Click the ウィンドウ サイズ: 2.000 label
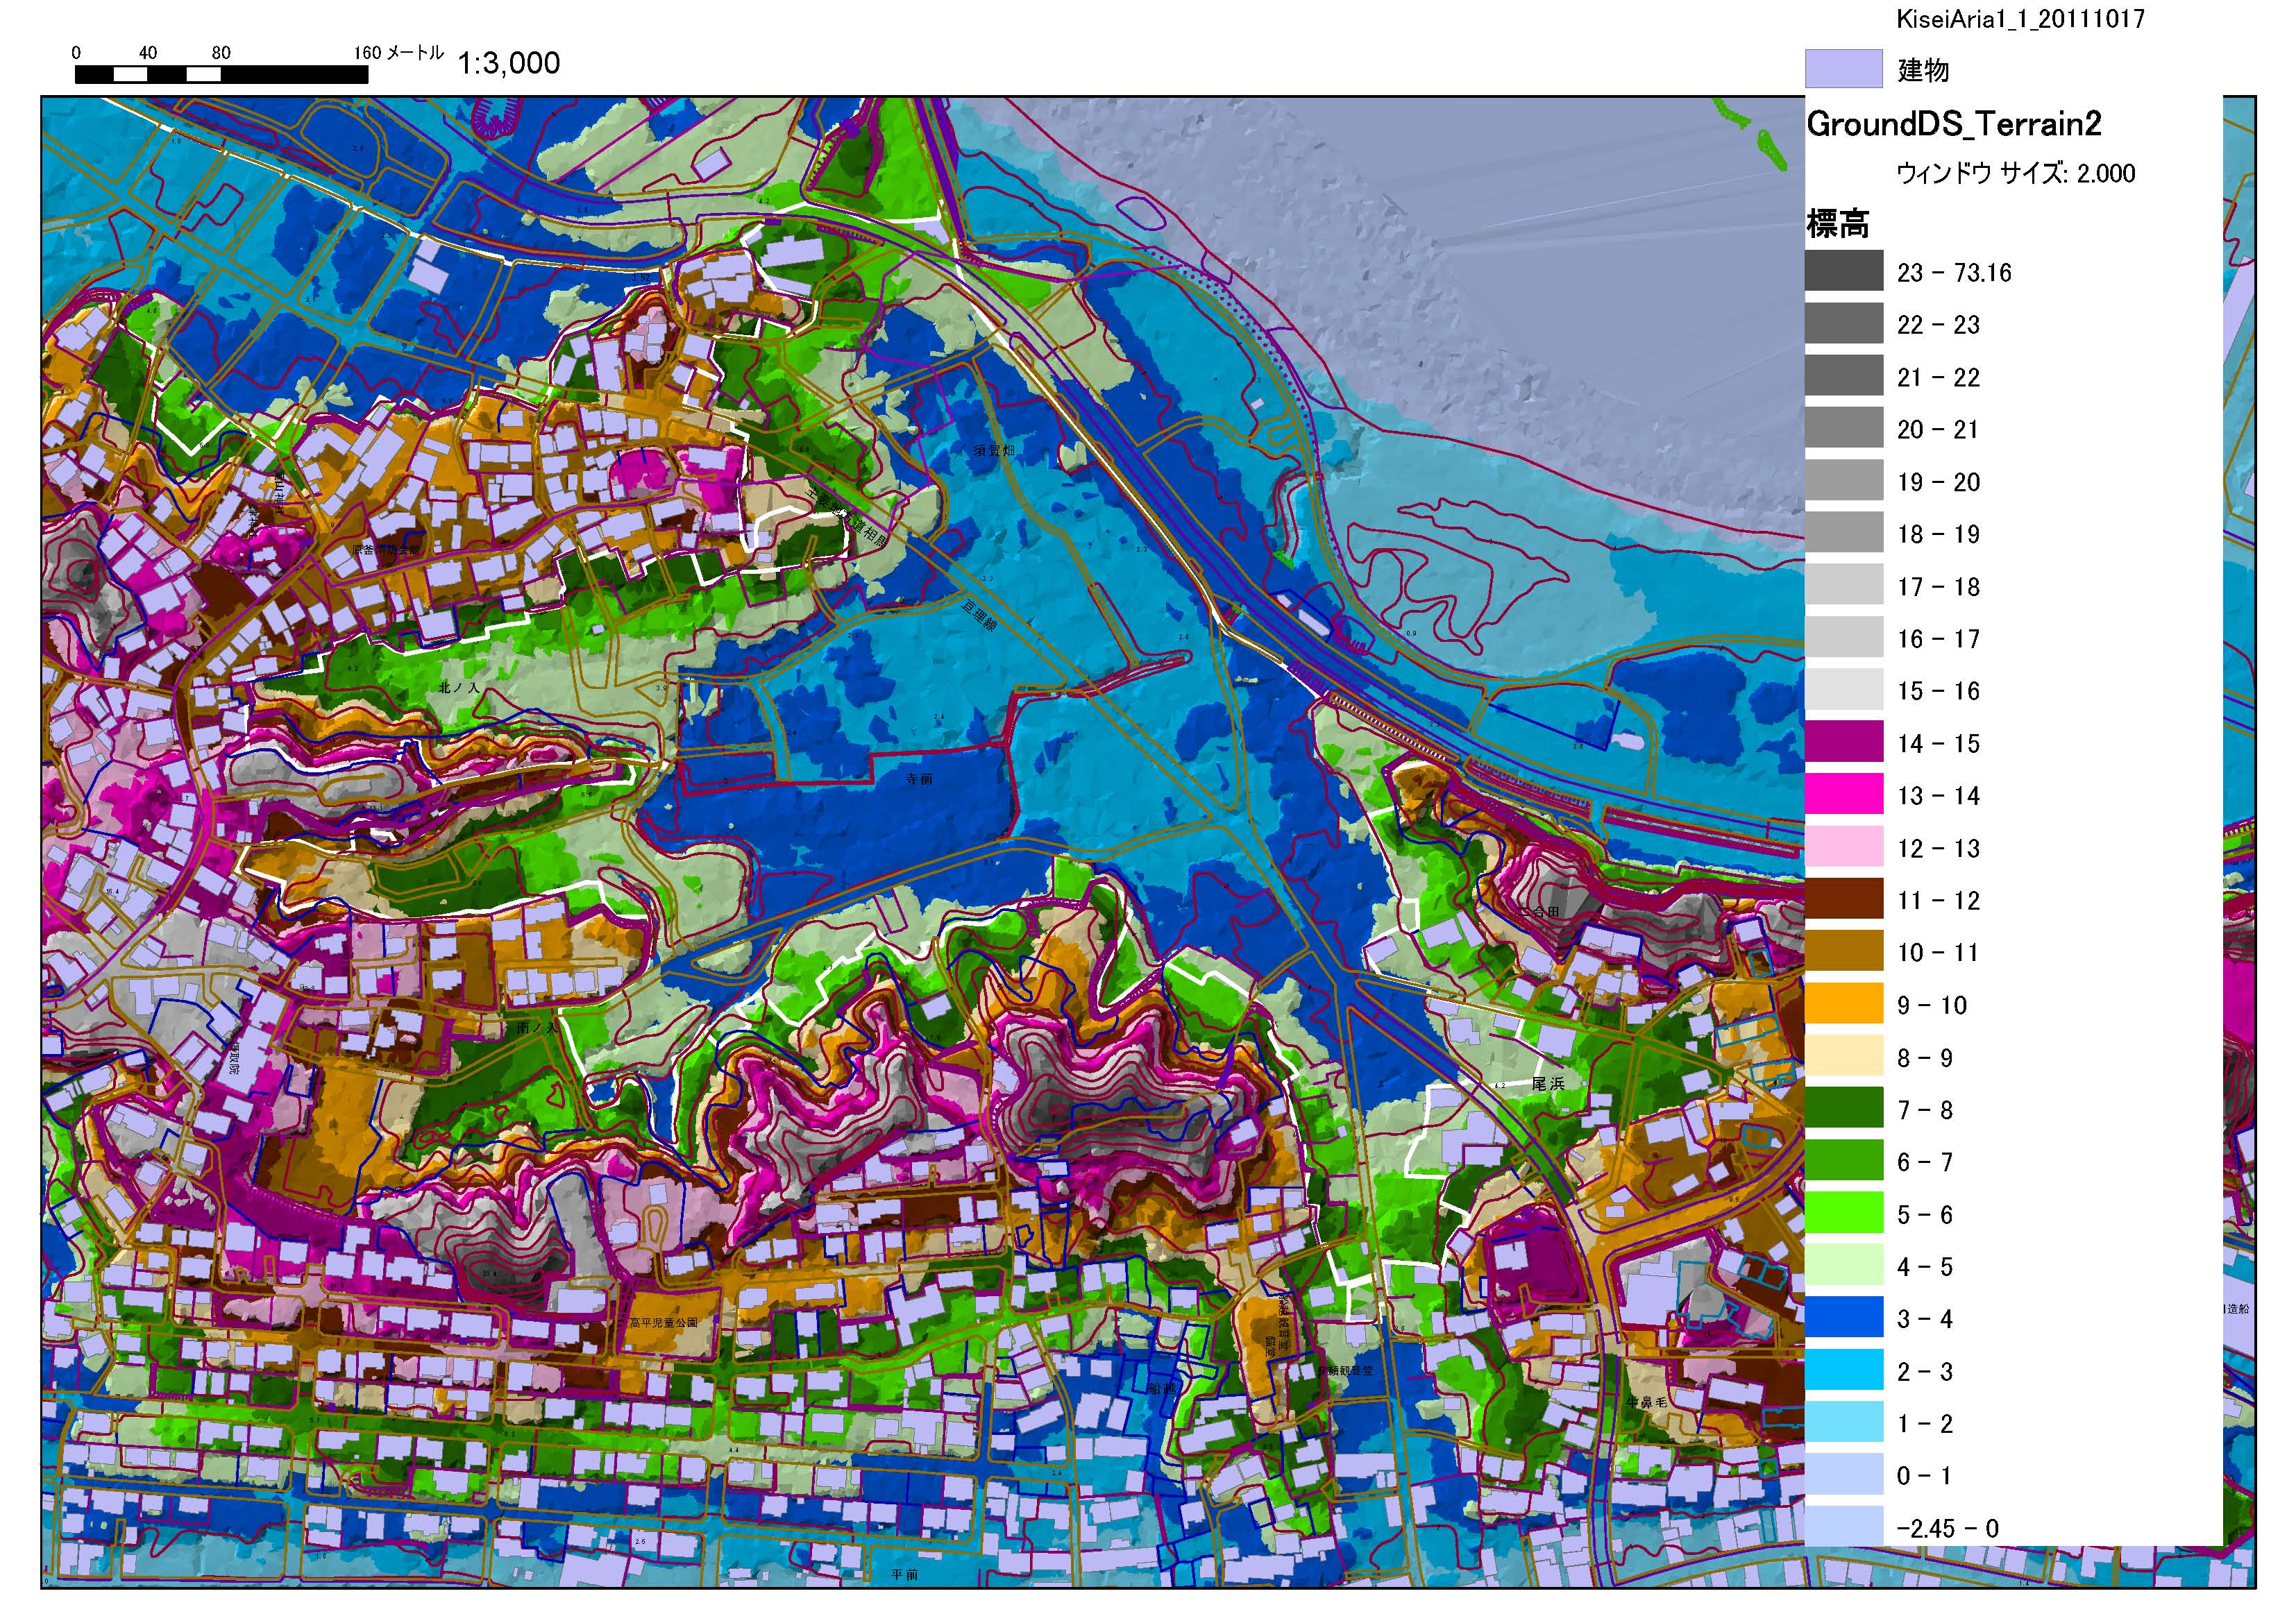The height and width of the screenshot is (1623, 2296). 2015,174
